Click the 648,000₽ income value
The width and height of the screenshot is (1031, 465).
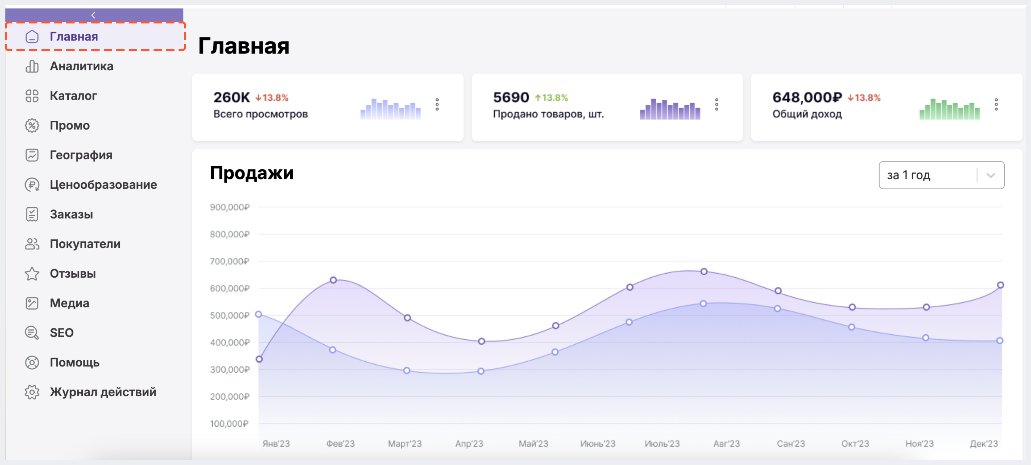[807, 97]
